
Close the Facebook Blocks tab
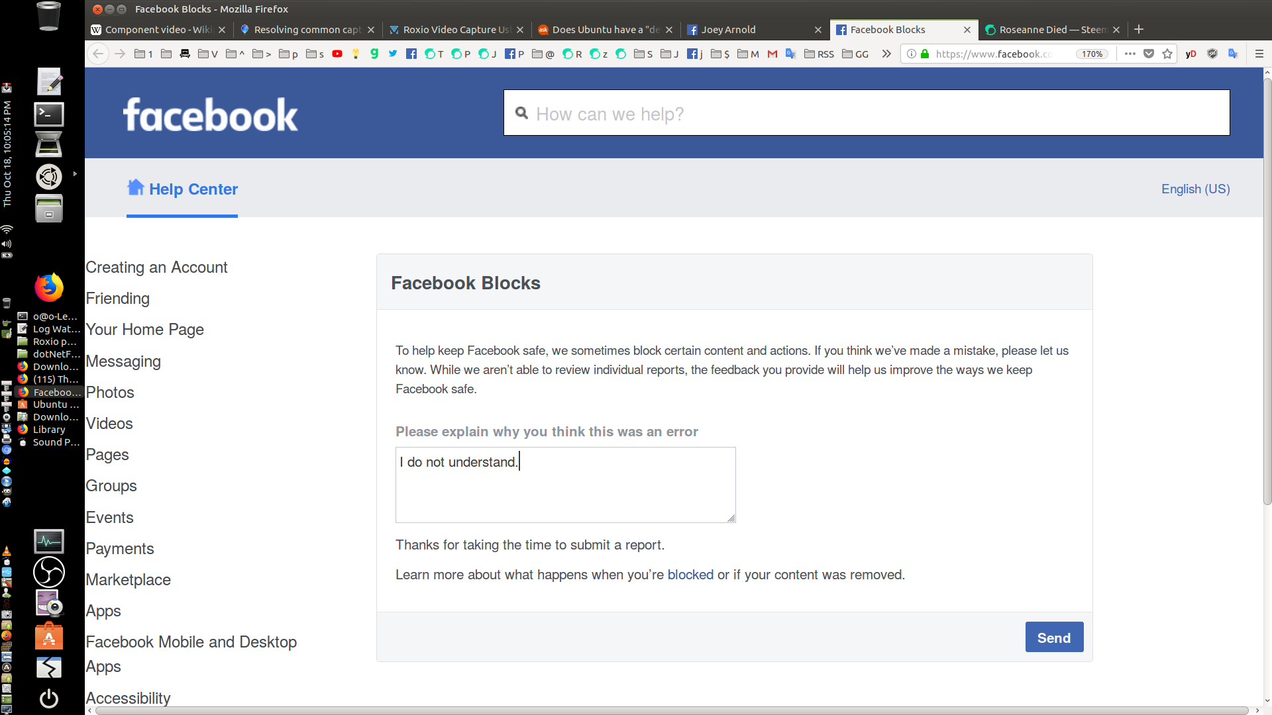(x=967, y=29)
